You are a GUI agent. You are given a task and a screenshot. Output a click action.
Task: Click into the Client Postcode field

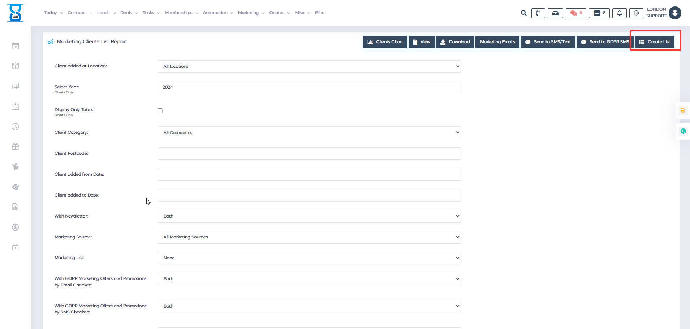pyautogui.click(x=309, y=154)
